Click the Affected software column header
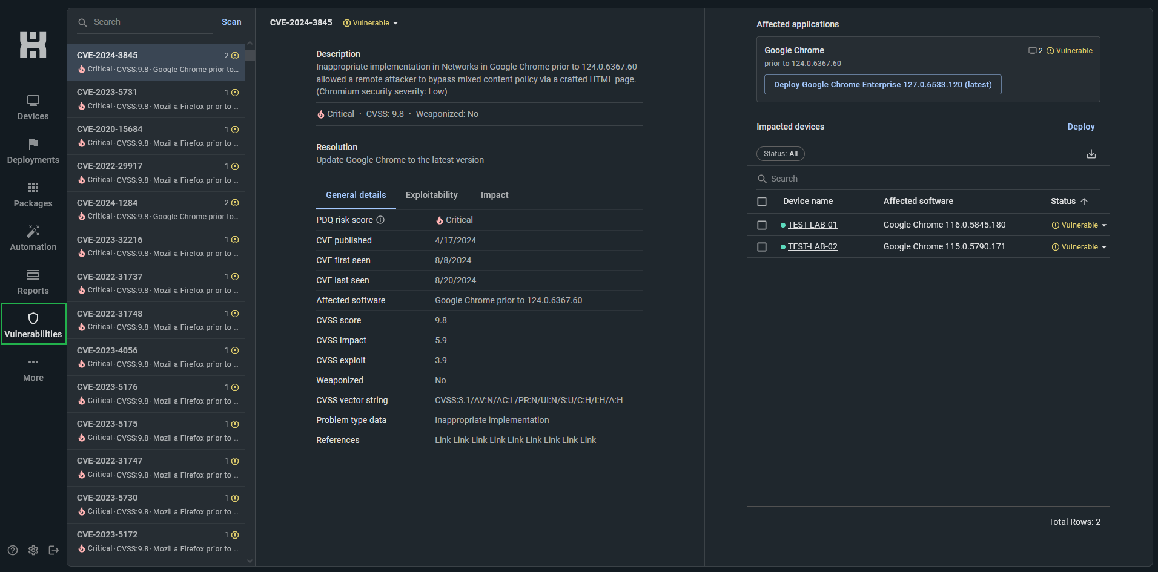This screenshot has height=572, width=1158. [x=918, y=201]
